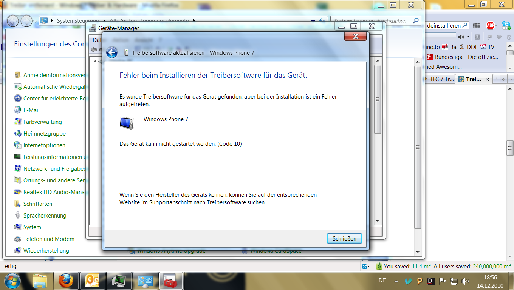The image size is (514, 290).
Task: Click the Heimnetzgruppe icon
Action: pos(17,133)
